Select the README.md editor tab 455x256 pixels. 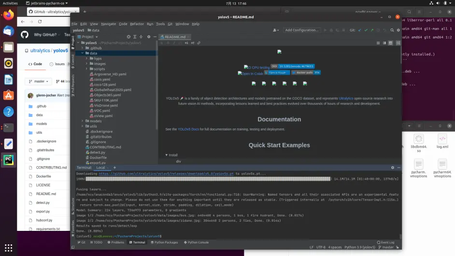(x=175, y=37)
